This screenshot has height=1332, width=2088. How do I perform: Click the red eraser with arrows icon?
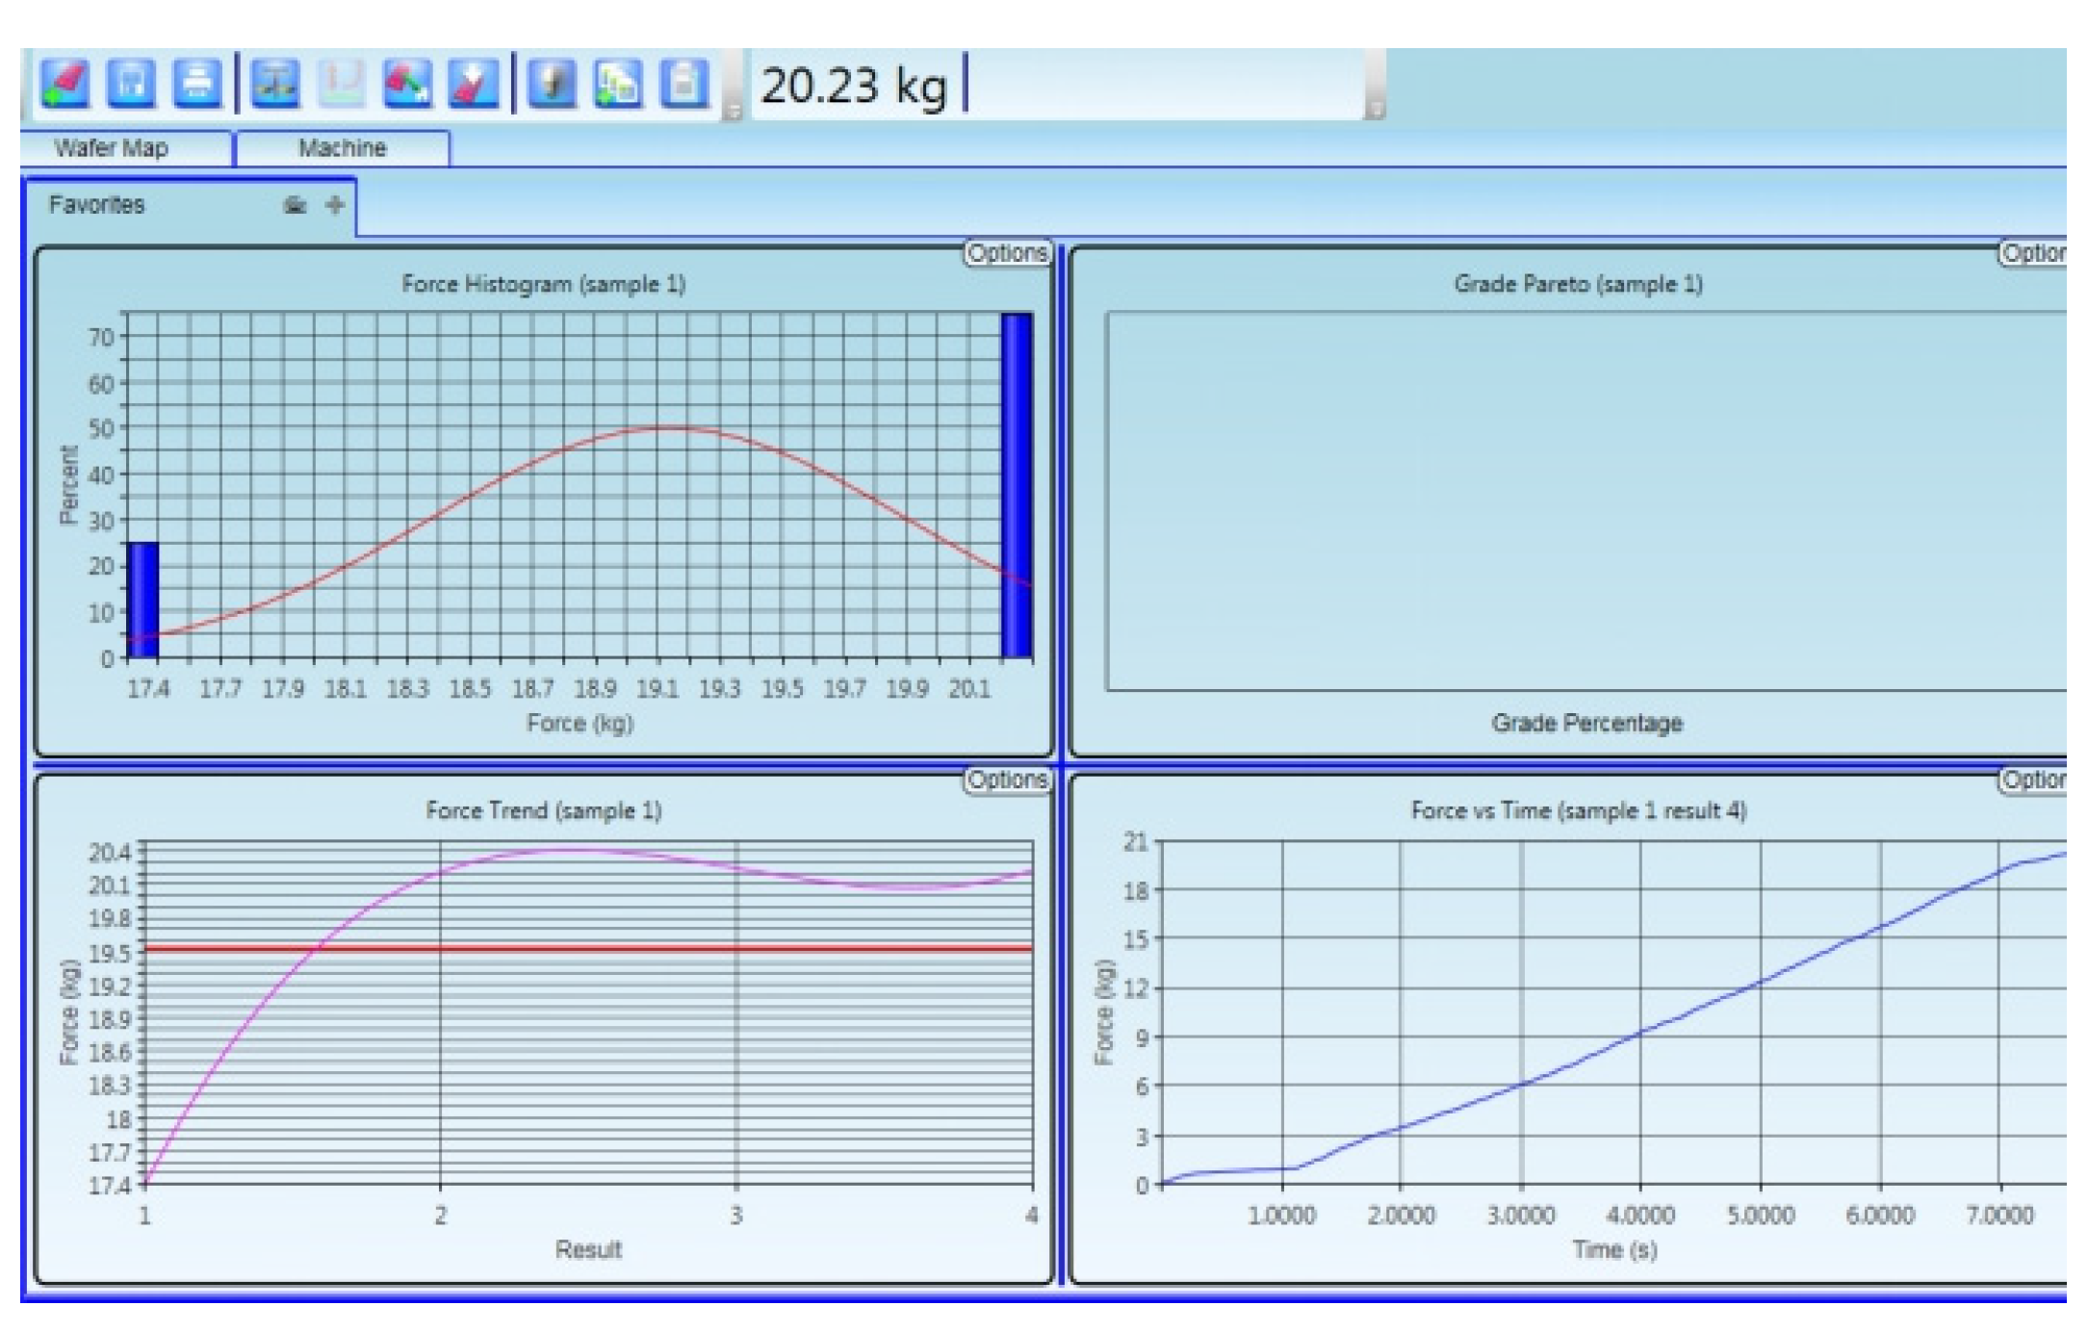click(x=407, y=84)
